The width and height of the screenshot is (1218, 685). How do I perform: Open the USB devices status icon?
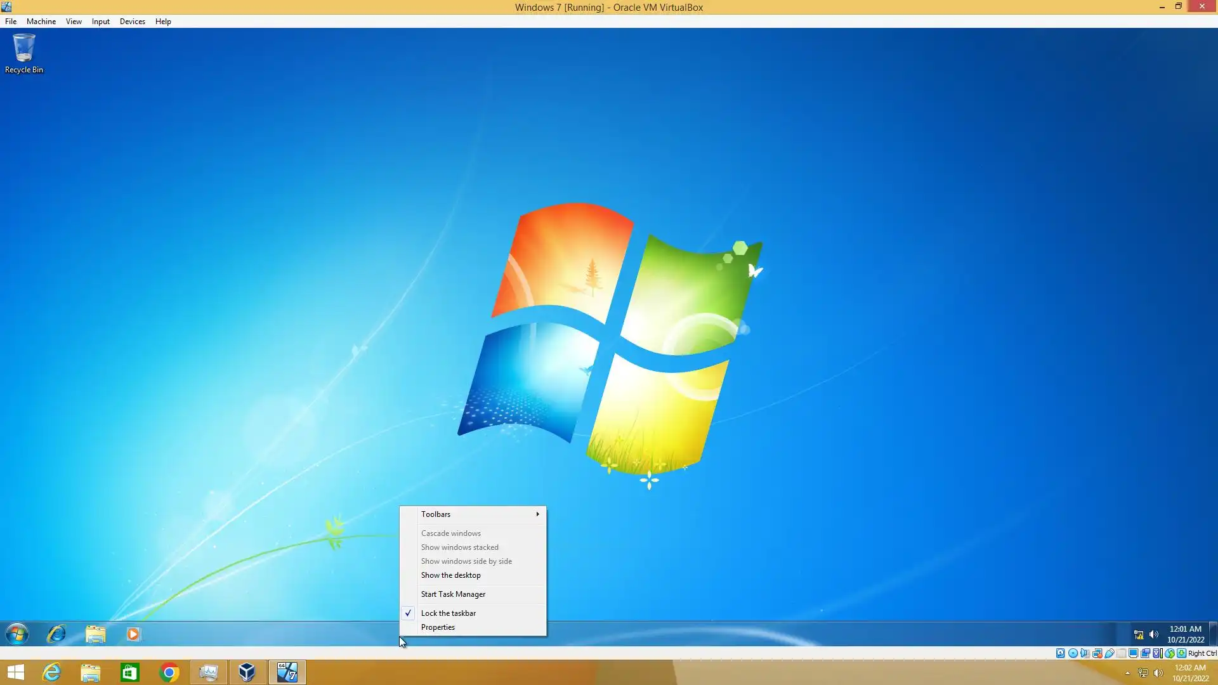coord(1110,653)
